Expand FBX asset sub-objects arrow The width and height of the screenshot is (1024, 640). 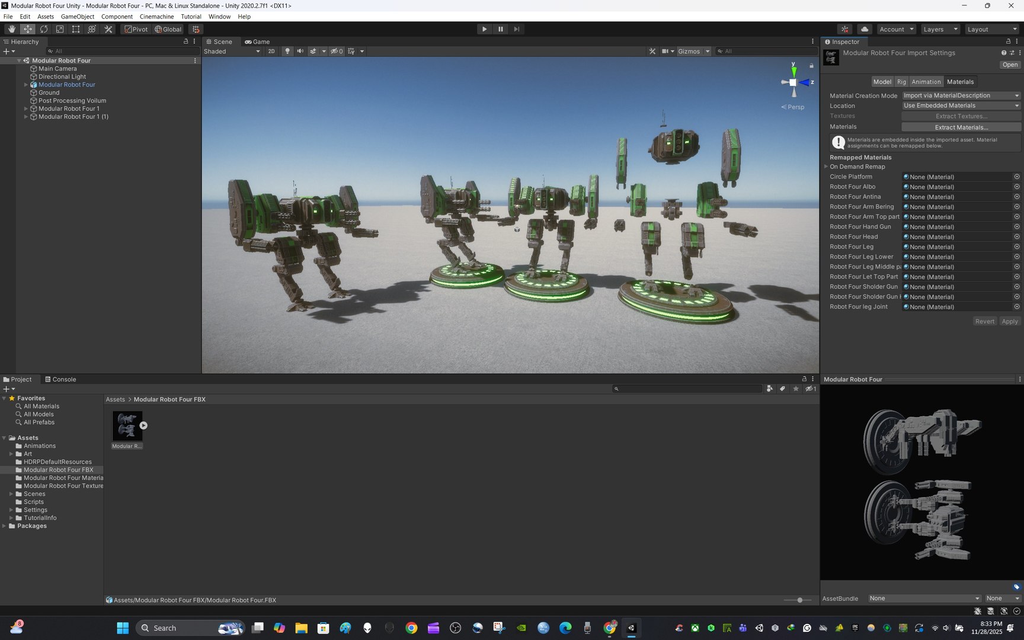coord(143,425)
